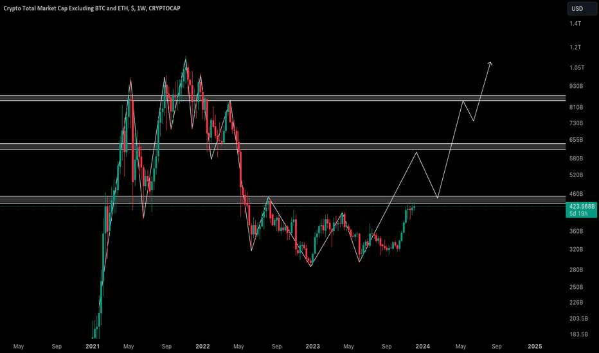Click the 810B price axis label
The width and height of the screenshot is (599, 353).
pos(576,108)
